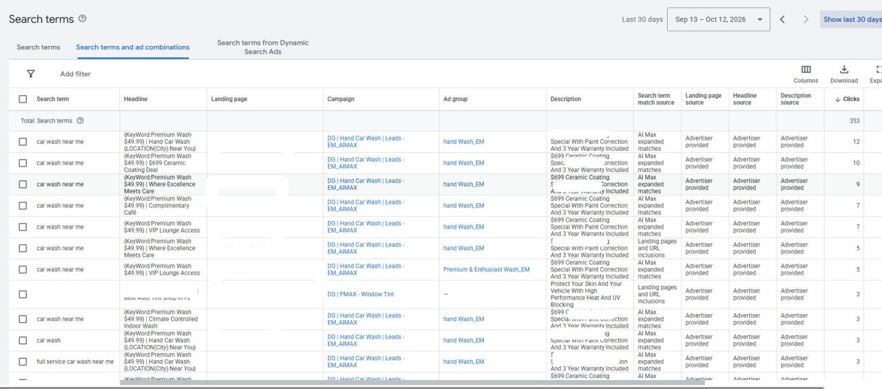
Task: Select the checkbox for the PMAX Window Tint row
Action: (x=23, y=294)
